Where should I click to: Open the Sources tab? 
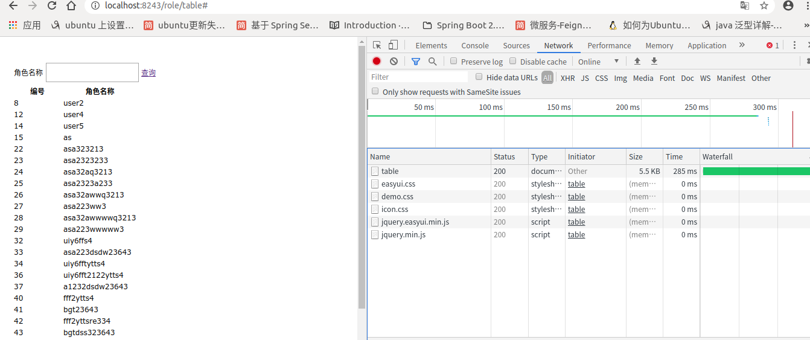pyautogui.click(x=517, y=45)
